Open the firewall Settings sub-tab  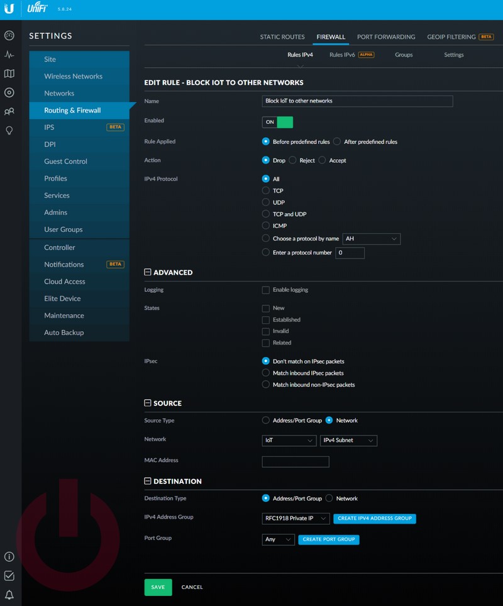click(453, 55)
